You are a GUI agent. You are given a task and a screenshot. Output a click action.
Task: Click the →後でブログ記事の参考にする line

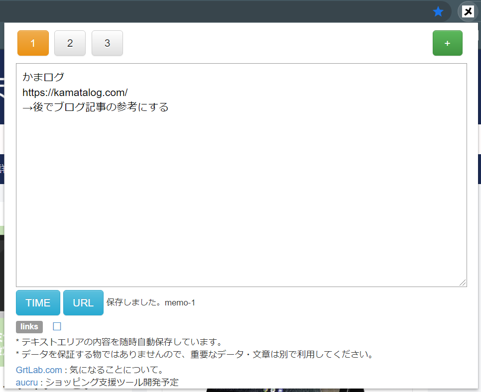[x=96, y=107]
